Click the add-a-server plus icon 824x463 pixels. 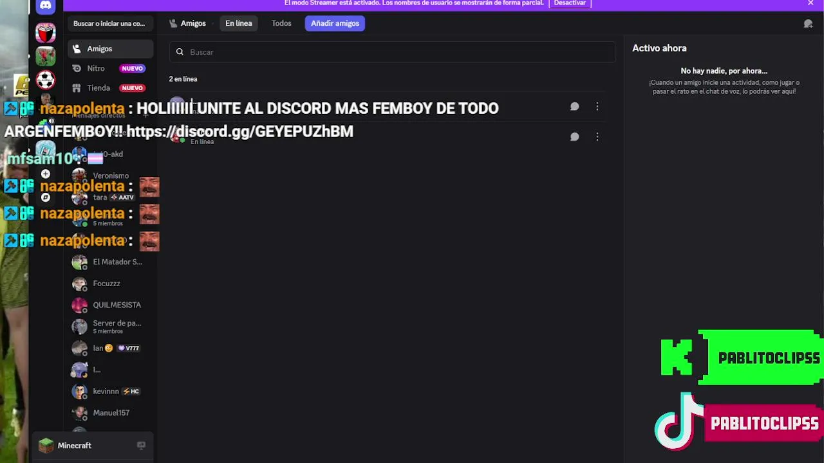[46, 174]
